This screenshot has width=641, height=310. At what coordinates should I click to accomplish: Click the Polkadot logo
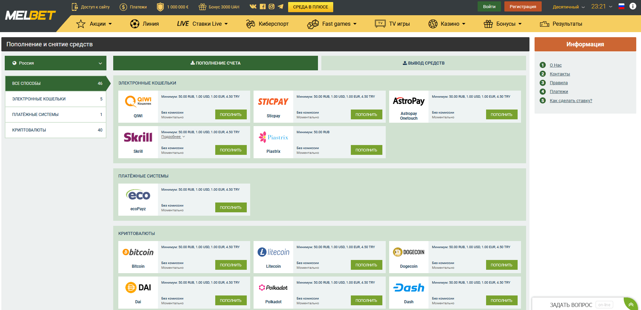[x=273, y=288]
